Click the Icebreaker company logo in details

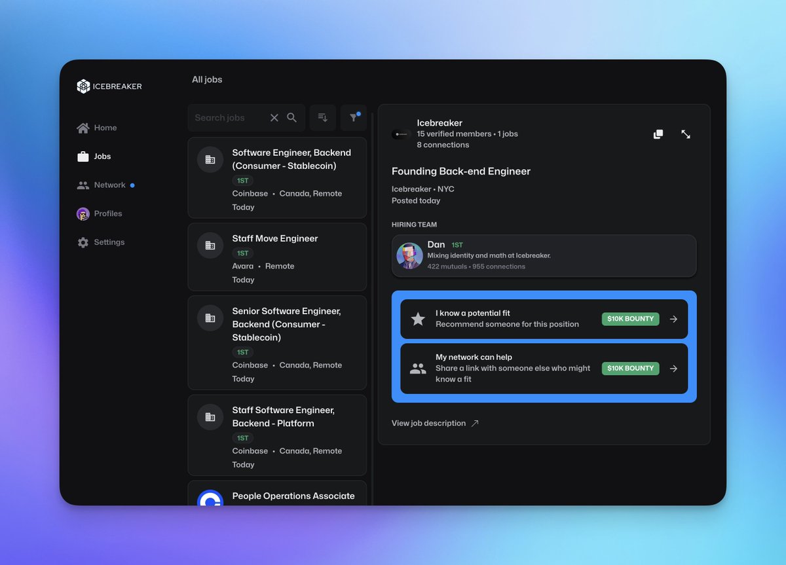pyautogui.click(x=400, y=134)
